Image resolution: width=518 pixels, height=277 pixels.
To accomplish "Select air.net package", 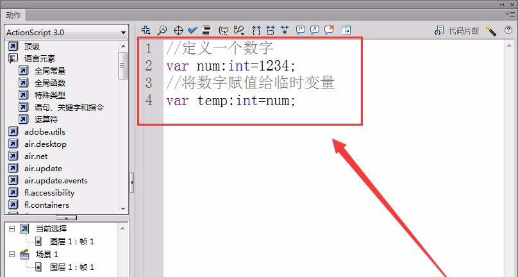I will [36, 156].
